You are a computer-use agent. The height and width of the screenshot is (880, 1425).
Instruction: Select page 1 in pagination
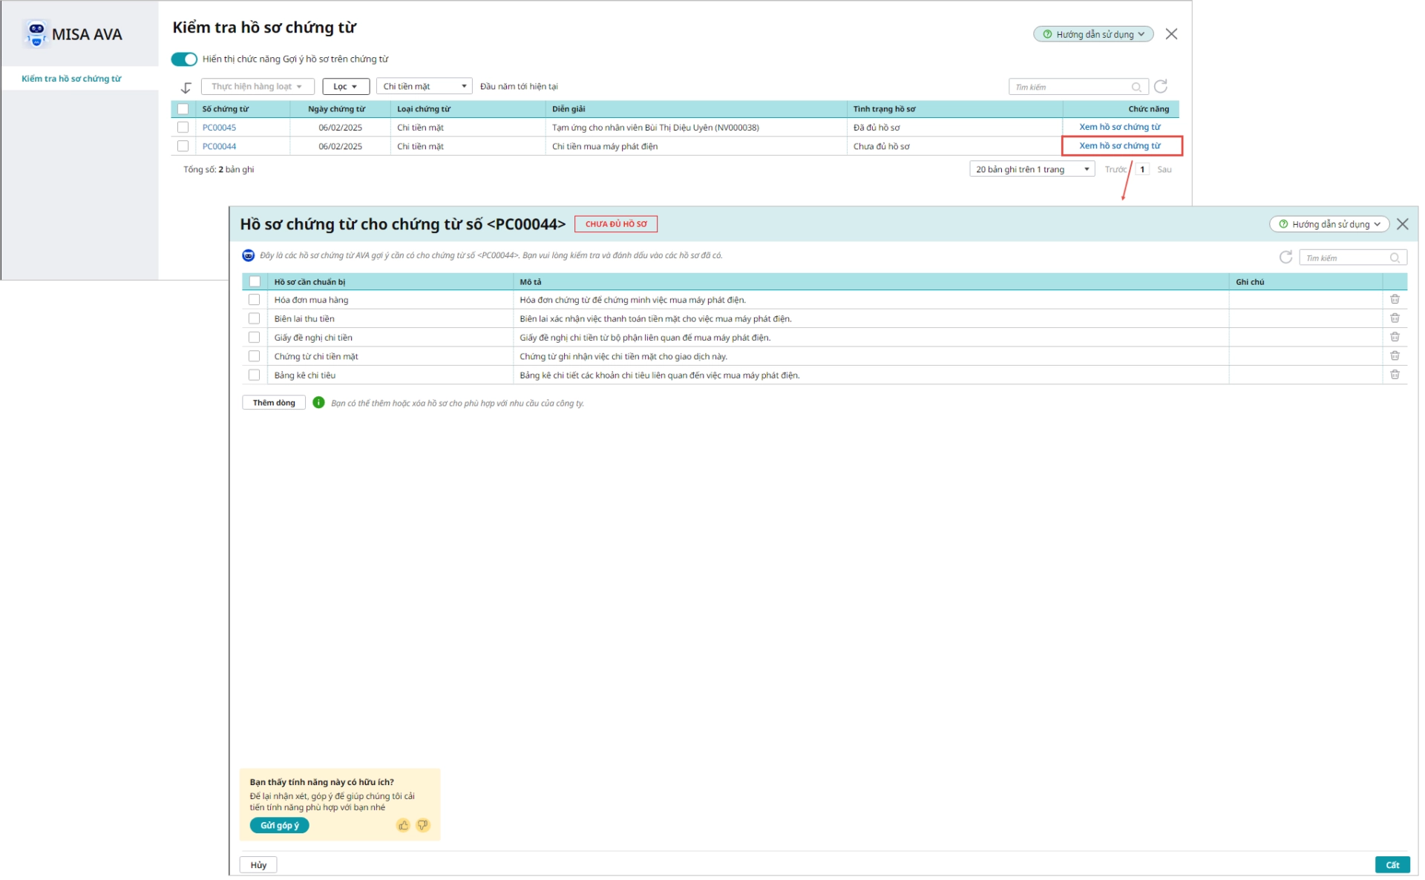[1142, 169]
